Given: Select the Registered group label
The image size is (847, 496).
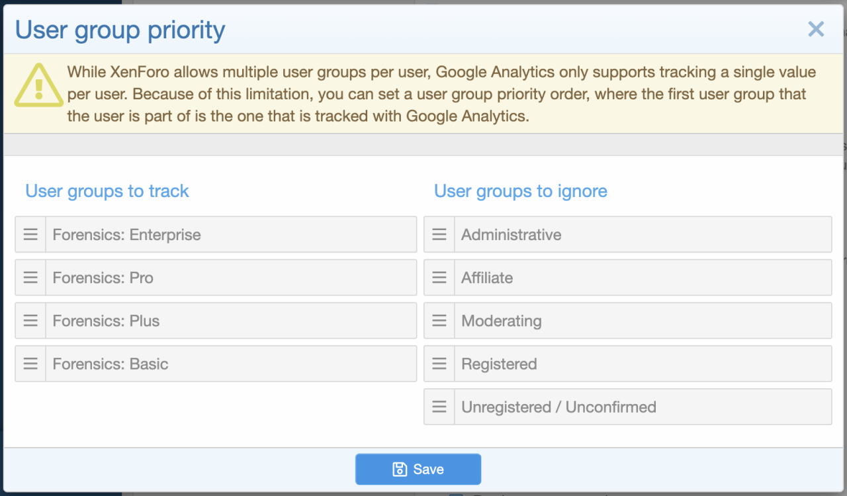Looking at the screenshot, I should [499, 364].
